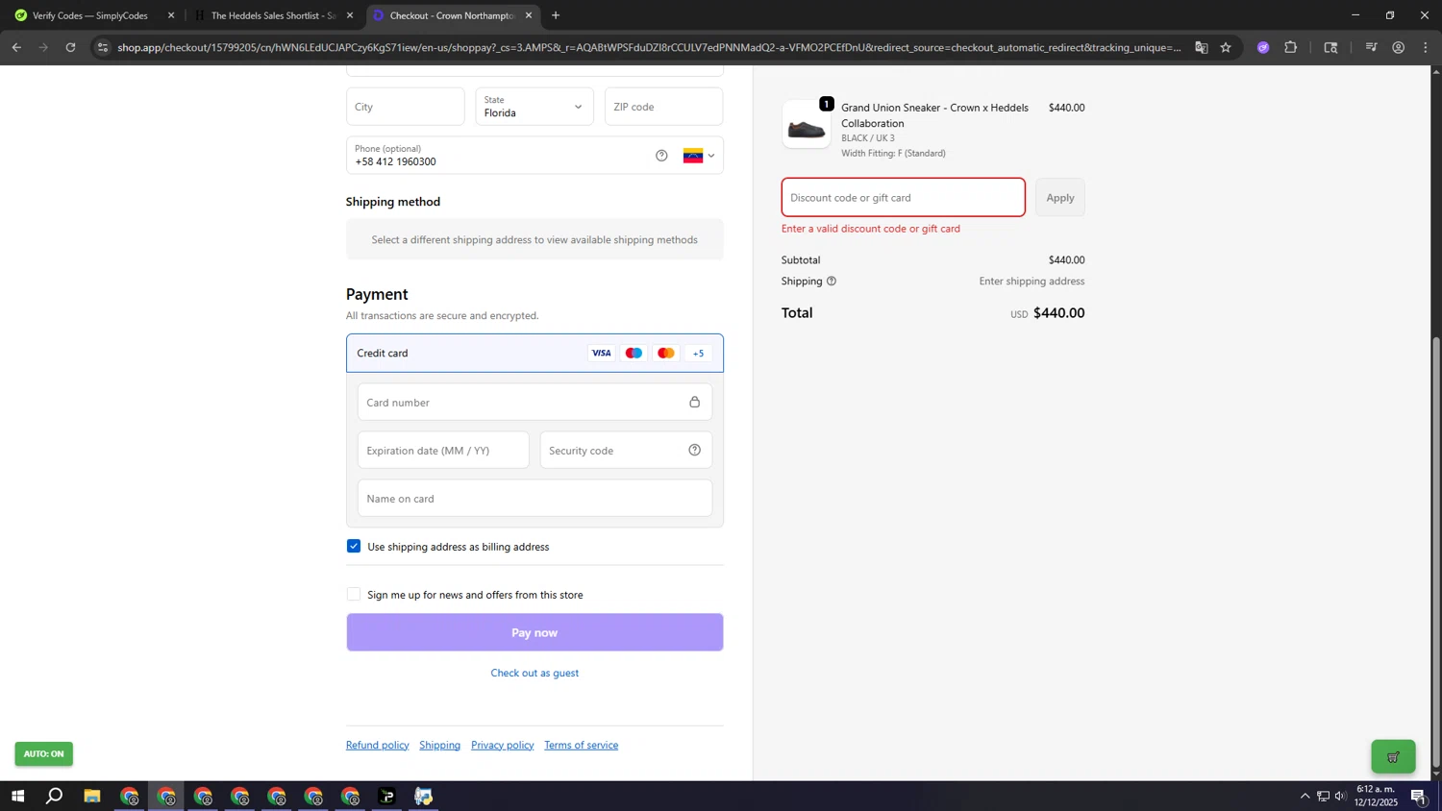
Task: Click the Apply discount button
Action: click(x=1060, y=198)
